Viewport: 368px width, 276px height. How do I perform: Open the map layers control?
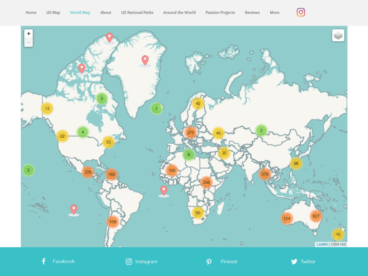point(338,35)
